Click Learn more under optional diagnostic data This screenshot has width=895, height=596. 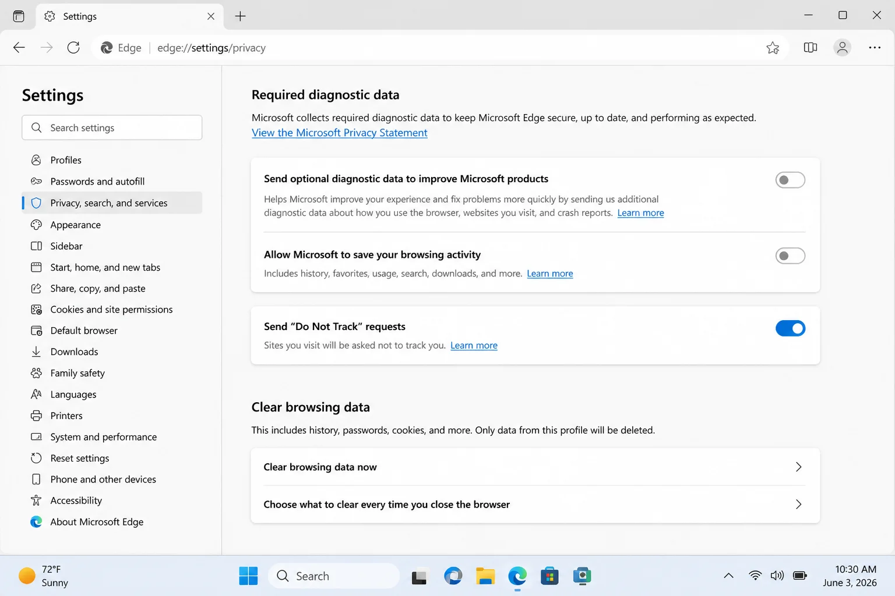(640, 213)
